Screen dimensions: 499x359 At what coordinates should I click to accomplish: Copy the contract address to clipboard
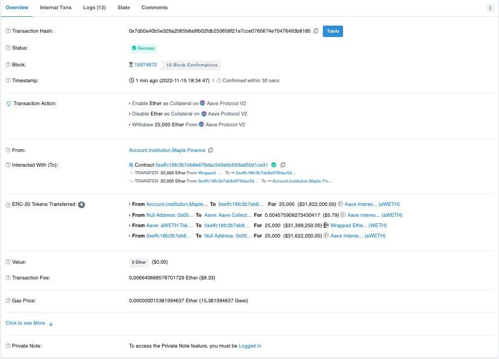pos(282,165)
